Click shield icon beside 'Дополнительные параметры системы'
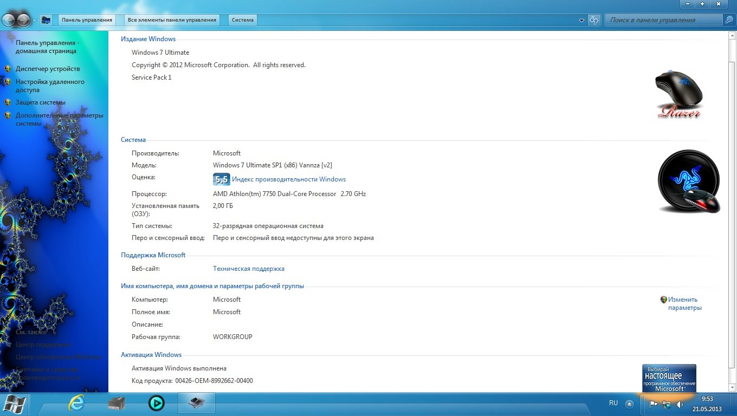The image size is (737, 416). tap(8, 115)
